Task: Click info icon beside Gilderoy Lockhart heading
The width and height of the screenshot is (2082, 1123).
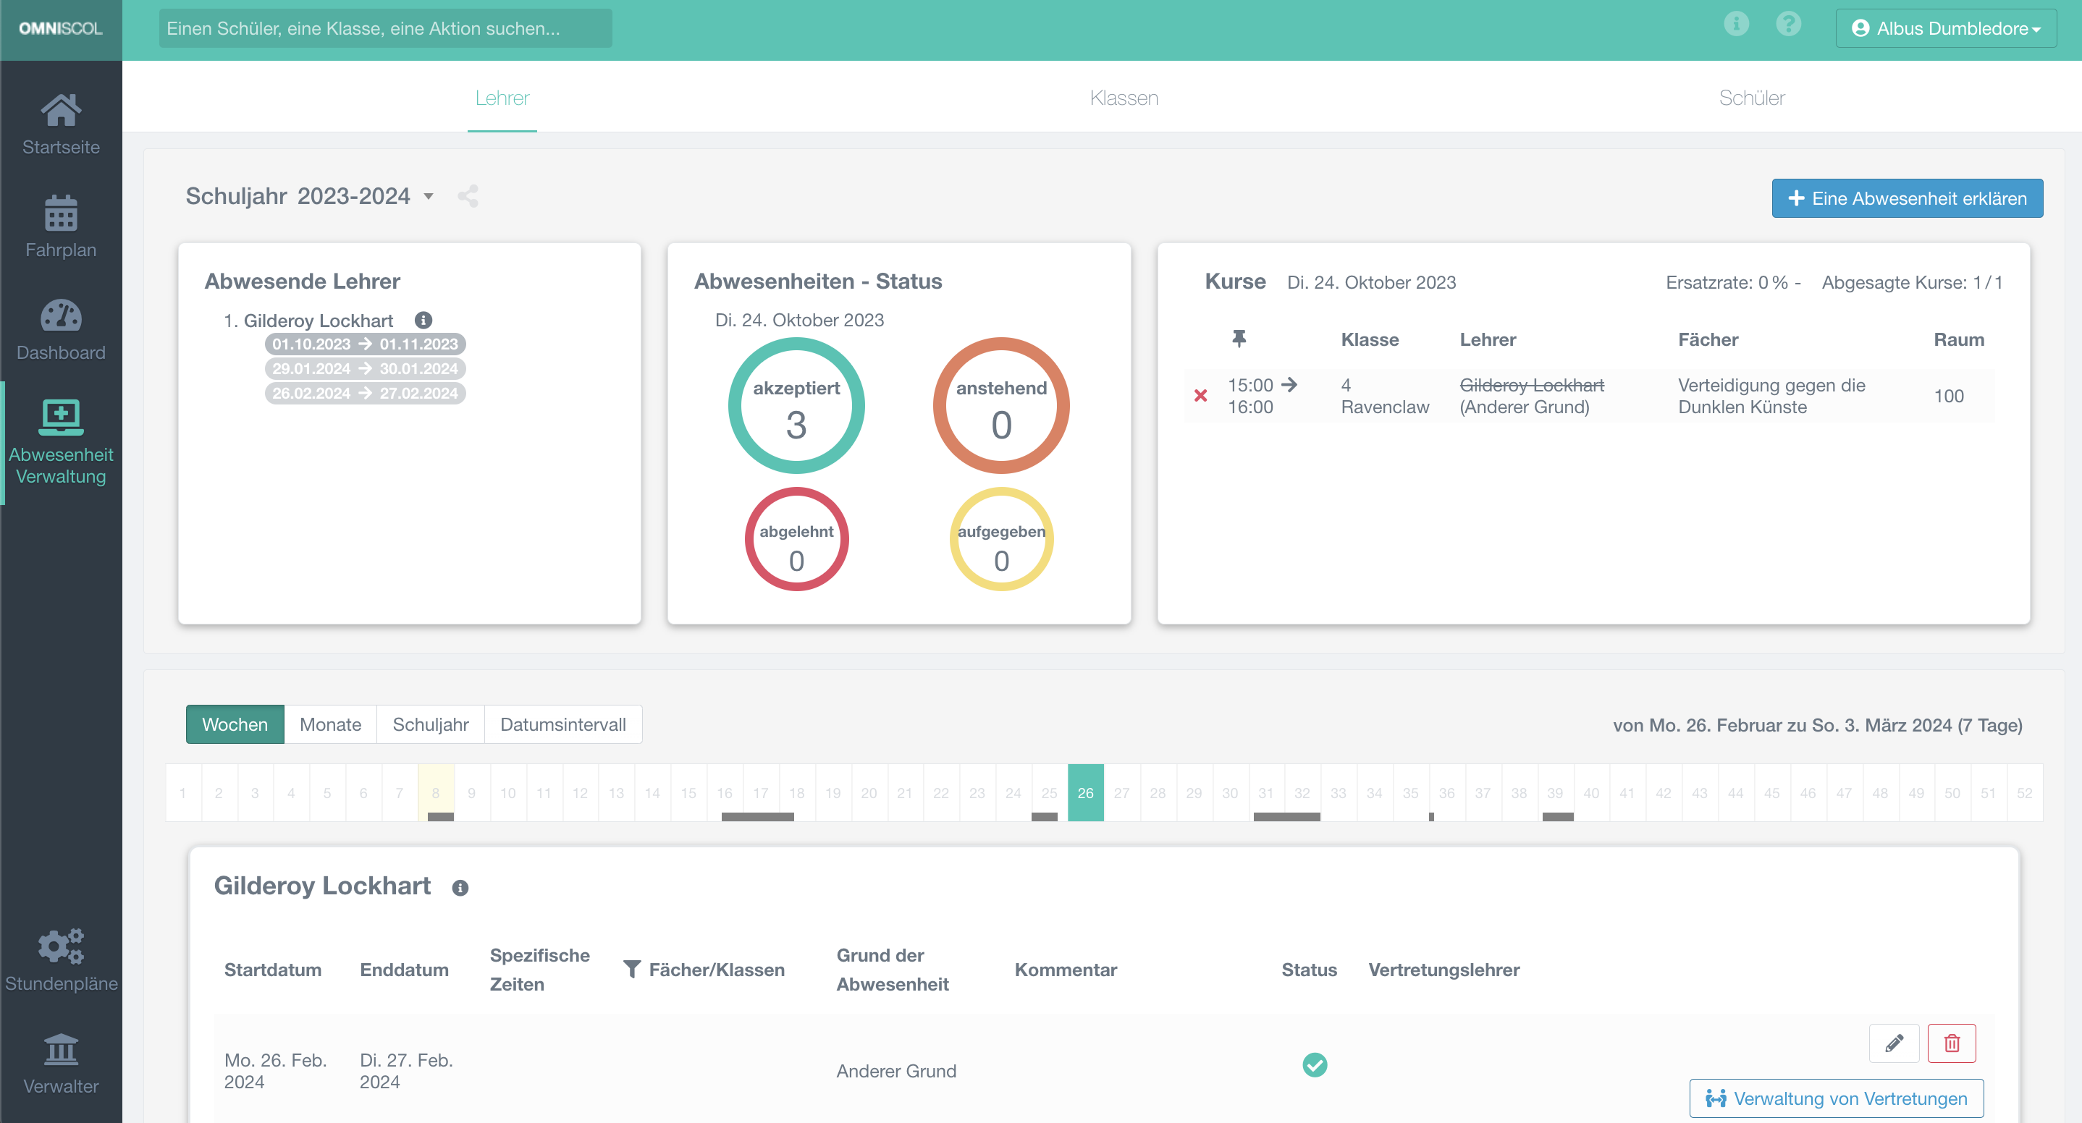Action: coord(460,888)
